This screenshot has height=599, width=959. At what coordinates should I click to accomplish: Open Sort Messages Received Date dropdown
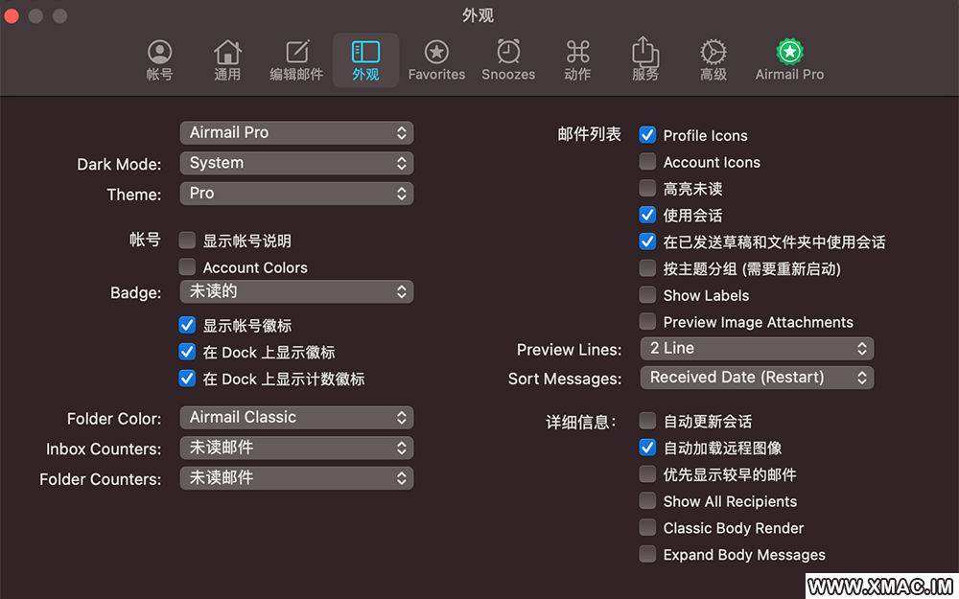pos(758,378)
